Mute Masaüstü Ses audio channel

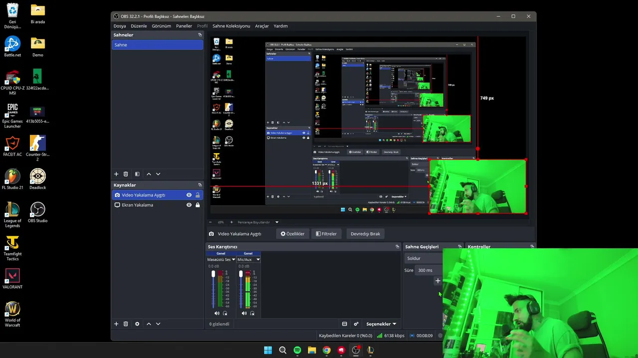[x=217, y=313]
